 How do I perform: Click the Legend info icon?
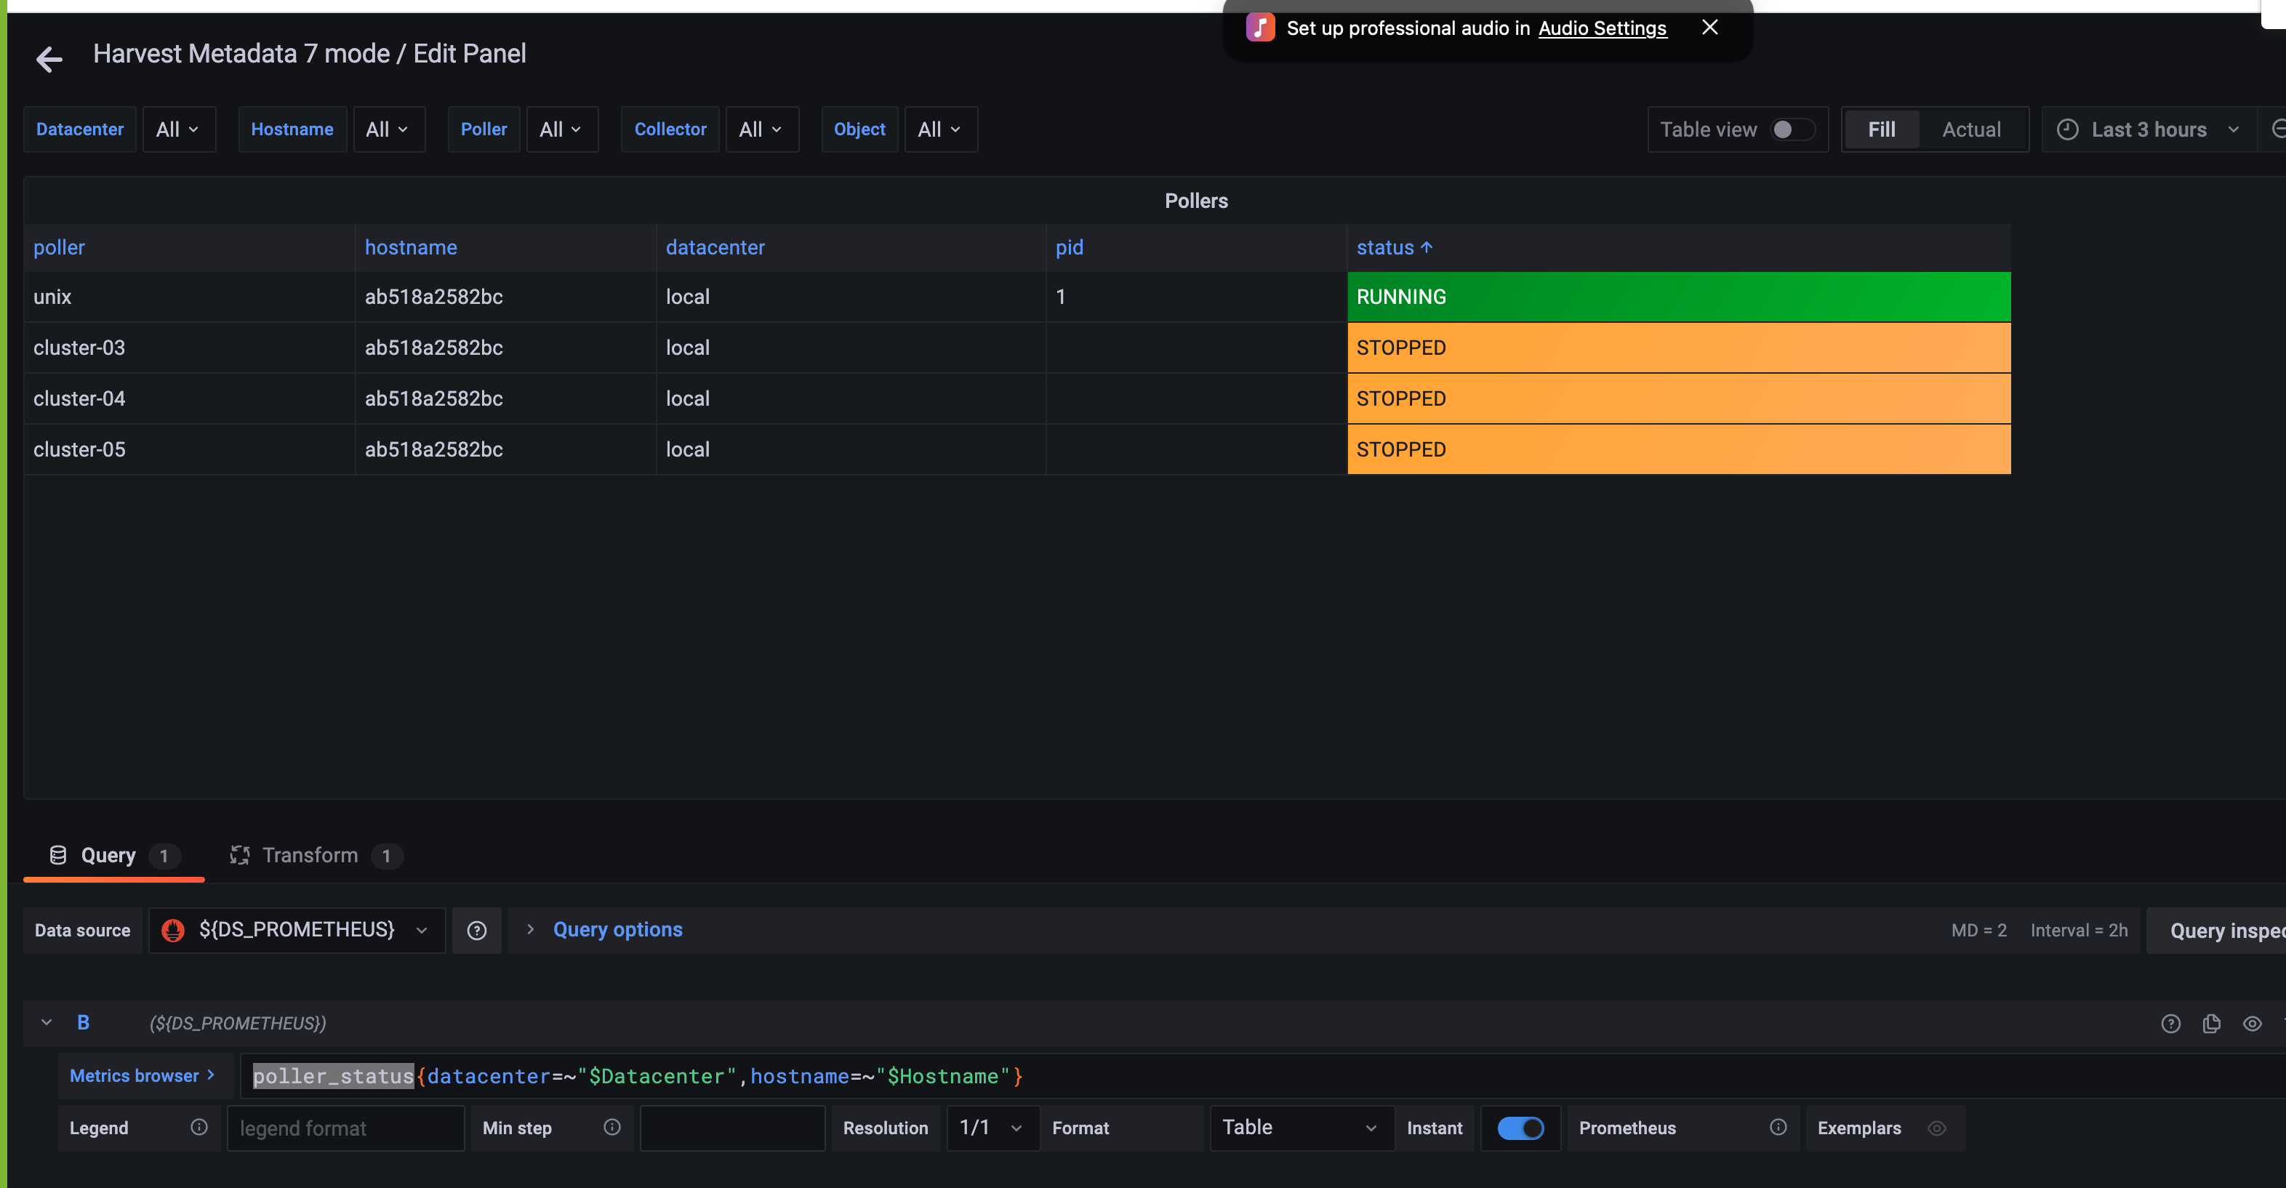tap(198, 1127)
